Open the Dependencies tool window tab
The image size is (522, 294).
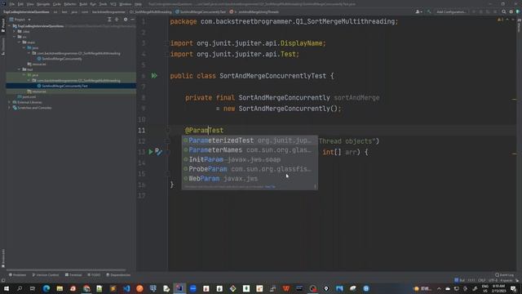(118, 275)
